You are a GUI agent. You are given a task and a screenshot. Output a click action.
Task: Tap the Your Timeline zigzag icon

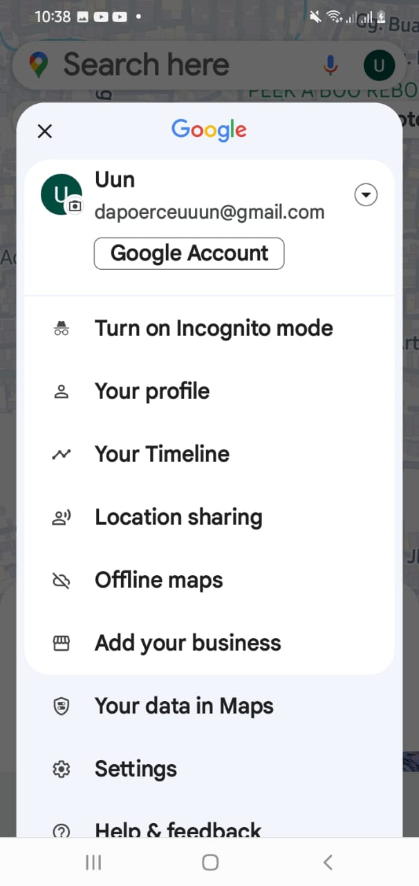[62, 455]
